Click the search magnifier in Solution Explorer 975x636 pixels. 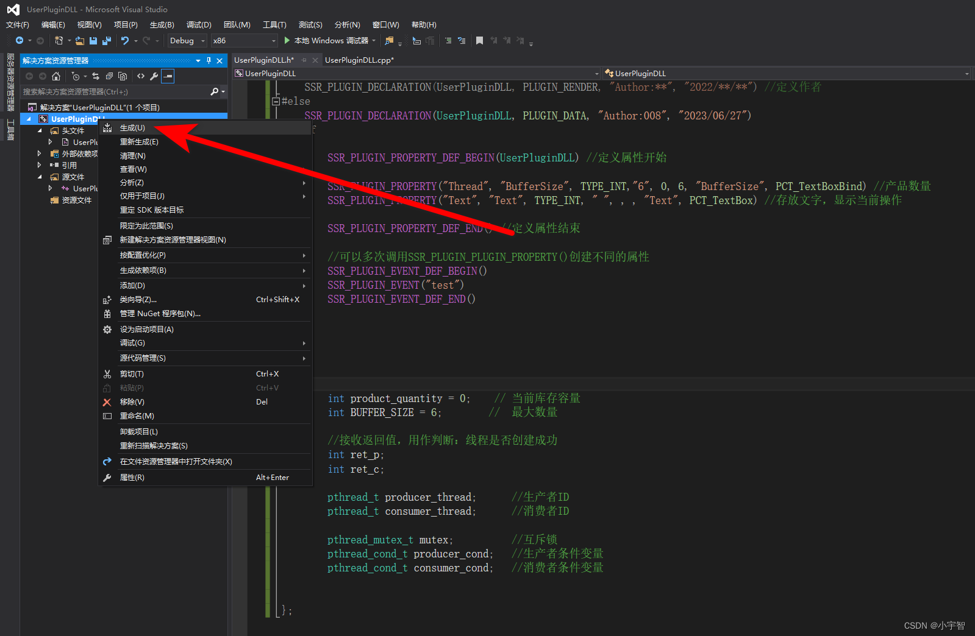click(214, 92)
